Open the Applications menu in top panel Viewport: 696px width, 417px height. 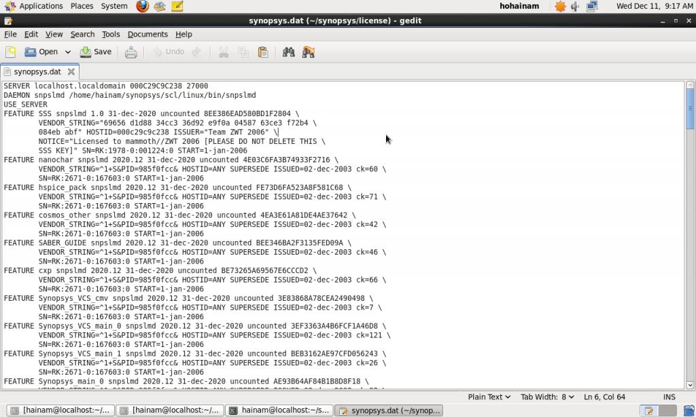coord(34,6)
